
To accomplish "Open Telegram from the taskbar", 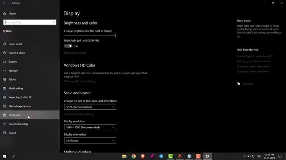I will (x=161, y=156).
